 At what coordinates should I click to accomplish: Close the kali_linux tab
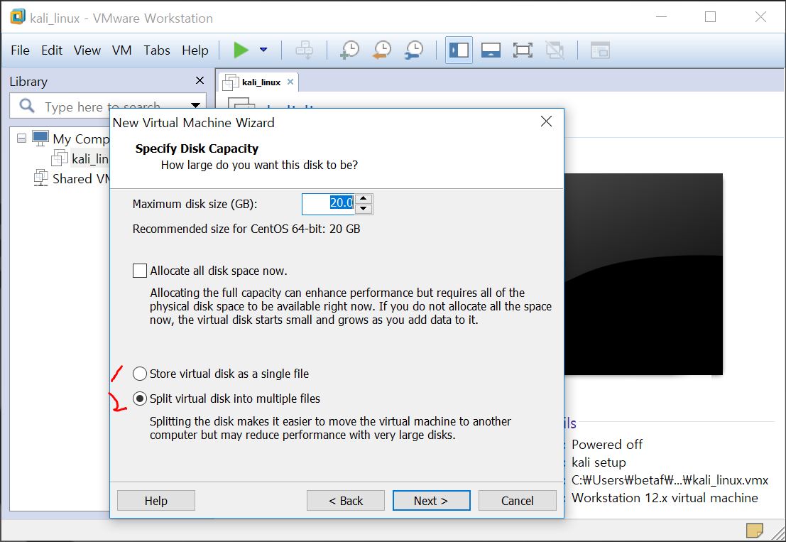(x=290, y=82)
